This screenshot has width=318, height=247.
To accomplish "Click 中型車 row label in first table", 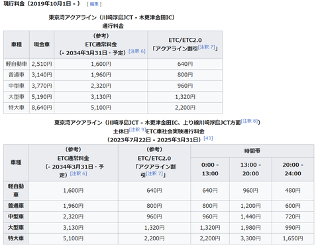I will pos(17,86).
